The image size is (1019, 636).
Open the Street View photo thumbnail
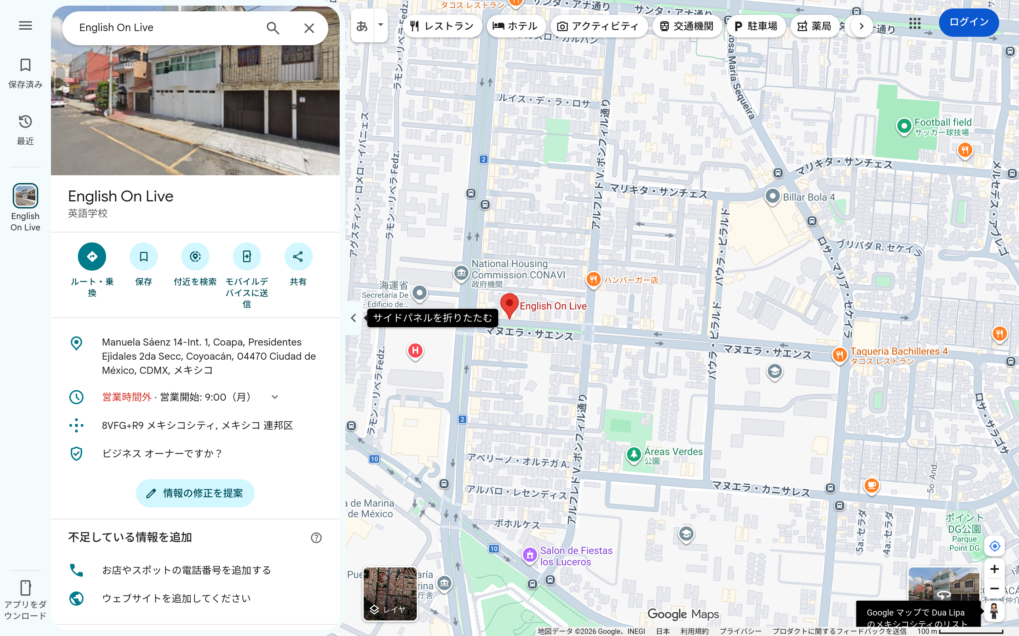[943, 584]
